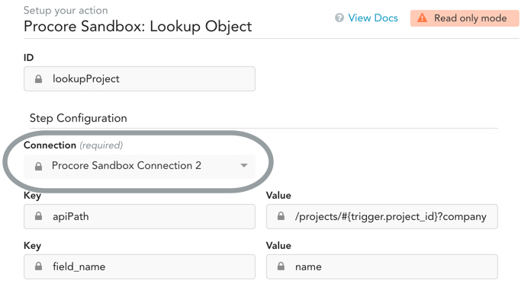Click the connection dropdown arrow

(244, 165)
